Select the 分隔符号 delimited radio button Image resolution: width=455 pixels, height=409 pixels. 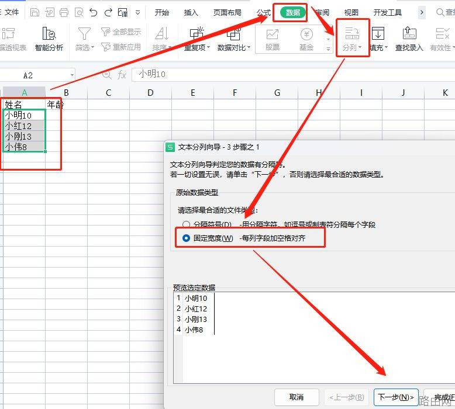point(186,224)
